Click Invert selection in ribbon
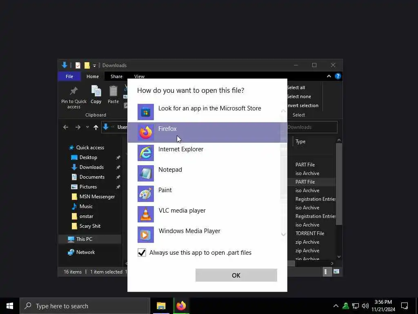The height and width of the screenshot is (314, 418). click(302, 105)
